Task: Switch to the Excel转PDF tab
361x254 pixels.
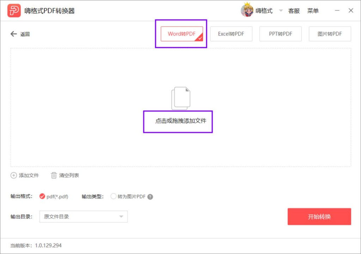Action: [x=231, y=34]
